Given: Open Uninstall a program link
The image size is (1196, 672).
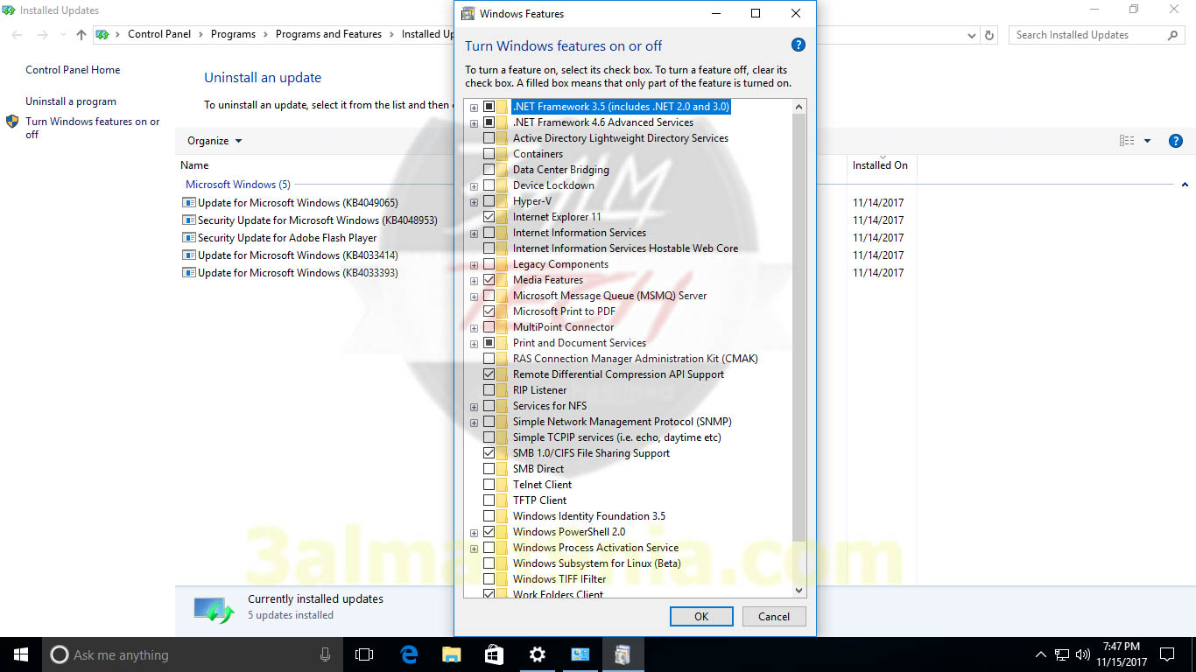Looking at the screenshot, I should pyautogui.click(x=71, y=101).
